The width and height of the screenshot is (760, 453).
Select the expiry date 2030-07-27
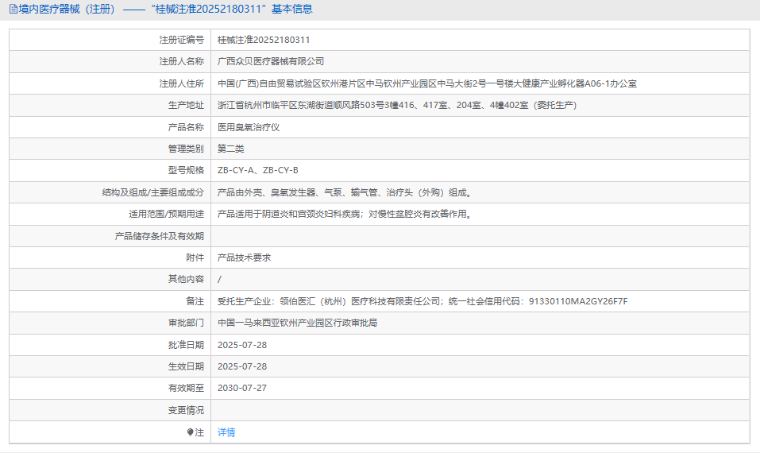(x=242, y=389)
